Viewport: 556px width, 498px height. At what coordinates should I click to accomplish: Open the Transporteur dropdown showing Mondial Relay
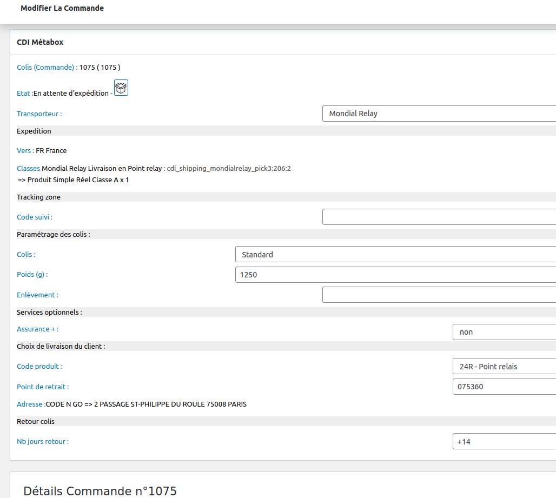439,114
